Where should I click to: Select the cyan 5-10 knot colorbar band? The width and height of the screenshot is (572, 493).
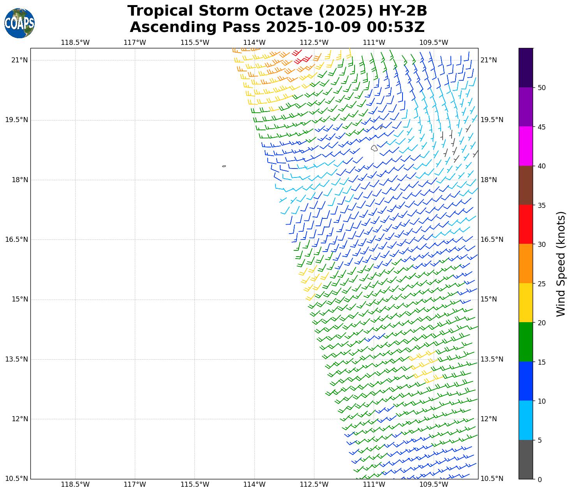coord(526,420)
